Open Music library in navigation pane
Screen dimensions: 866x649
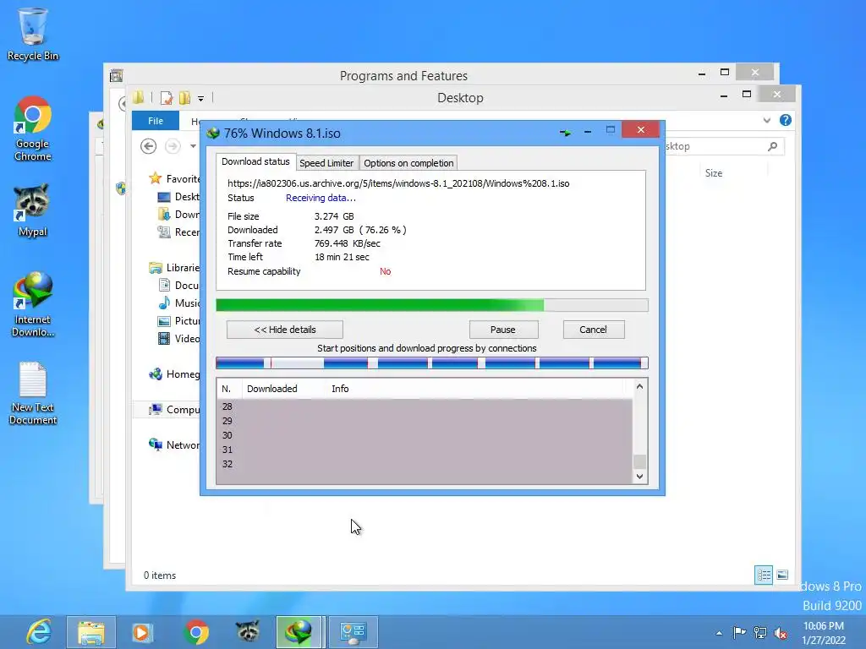179,303
